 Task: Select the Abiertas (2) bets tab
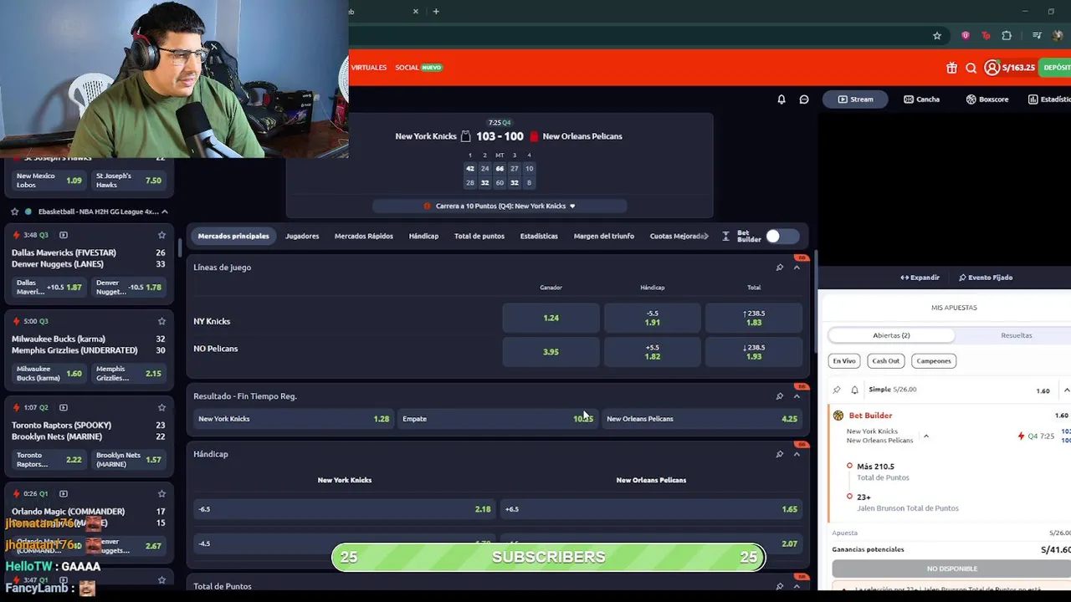(x=891, y=335)
